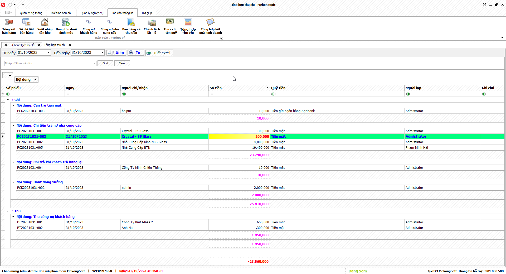
Task: Open Bán hàng và thu tiền report
Action: 131,26
